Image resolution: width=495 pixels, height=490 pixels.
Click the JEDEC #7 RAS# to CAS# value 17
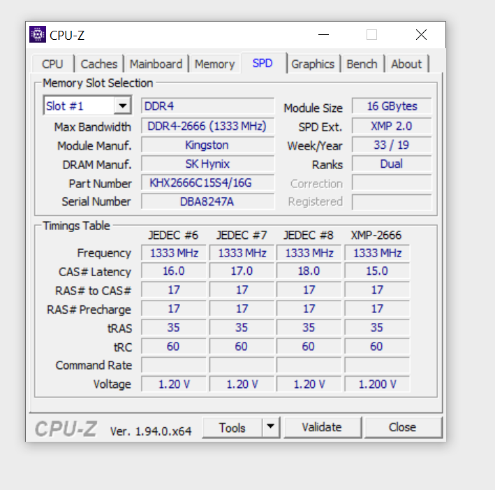[242, 290]
